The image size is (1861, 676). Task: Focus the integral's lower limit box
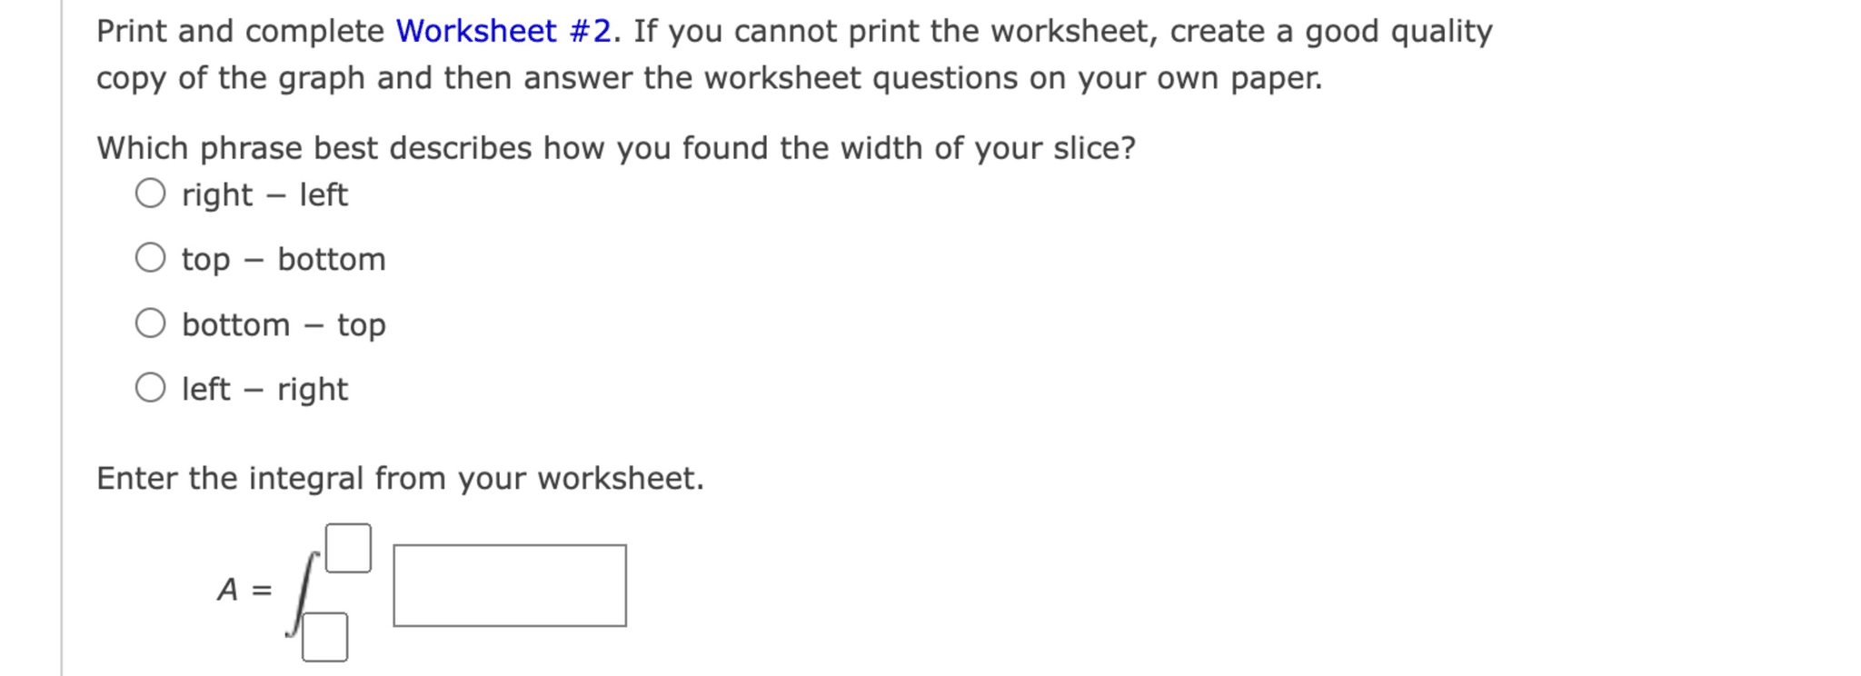click(x=325, y=637)
